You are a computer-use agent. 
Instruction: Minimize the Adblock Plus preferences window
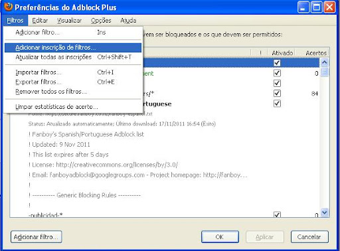pyautogui.click(x=303, y=7)
